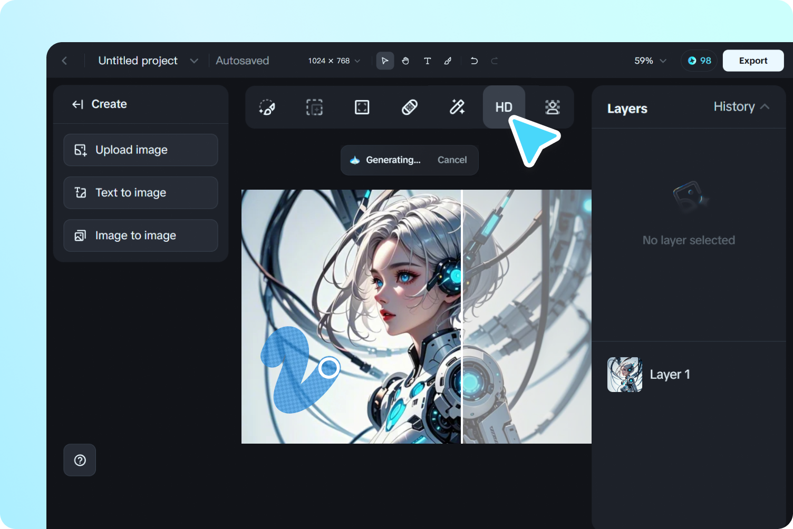Cancel the image generation

[452, 160]
